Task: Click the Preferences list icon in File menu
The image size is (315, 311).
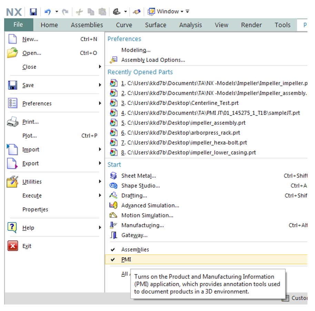Action: 12,103
